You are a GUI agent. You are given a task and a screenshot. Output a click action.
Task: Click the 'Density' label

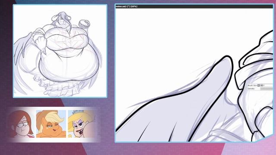[x=251, y=89]
